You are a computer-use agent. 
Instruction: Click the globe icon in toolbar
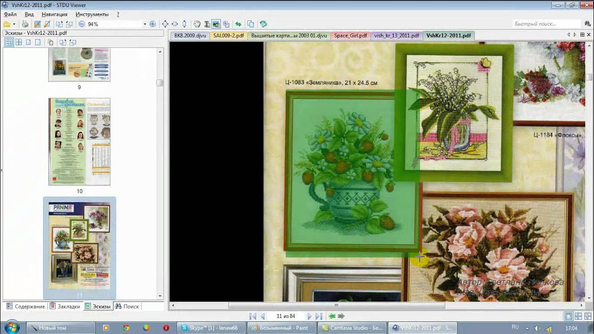[264, 24]
